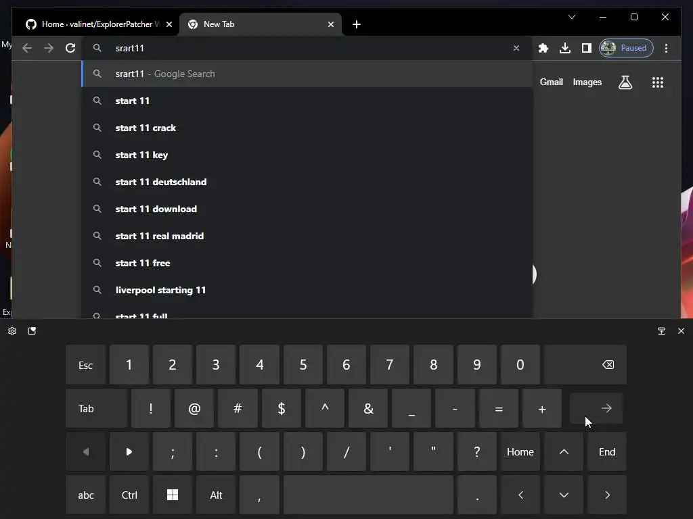Tap the backspace key on touch keyboard
The height and width of the screenshot is (519, 693).
coord(585,365)
